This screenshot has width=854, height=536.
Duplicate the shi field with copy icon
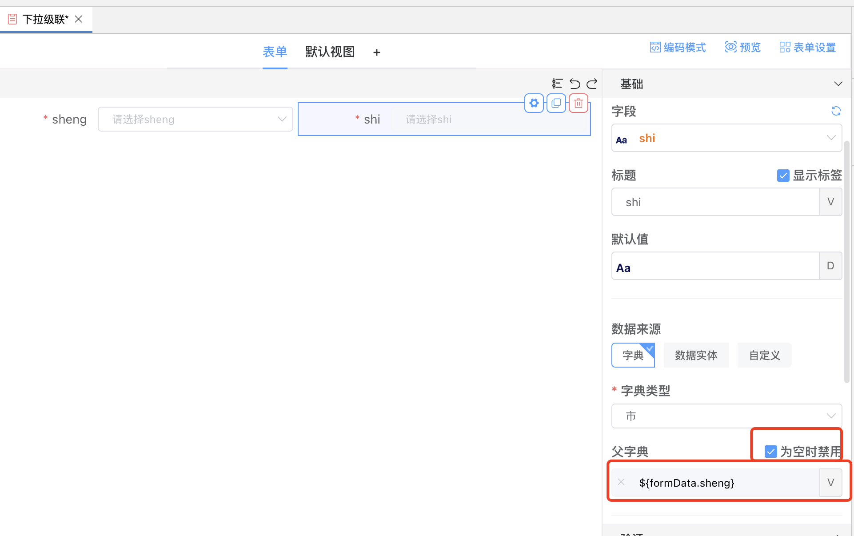[556, 103]
